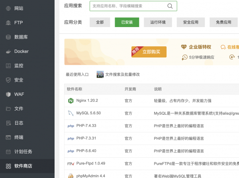239x178 pixels.
Task: Click the Docker whale icon
Action: (8, 52)
